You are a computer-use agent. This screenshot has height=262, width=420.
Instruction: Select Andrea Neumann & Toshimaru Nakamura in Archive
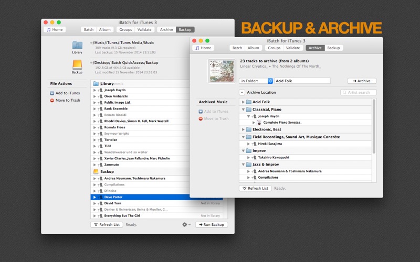pyautogui.click(x=306, y=171)
